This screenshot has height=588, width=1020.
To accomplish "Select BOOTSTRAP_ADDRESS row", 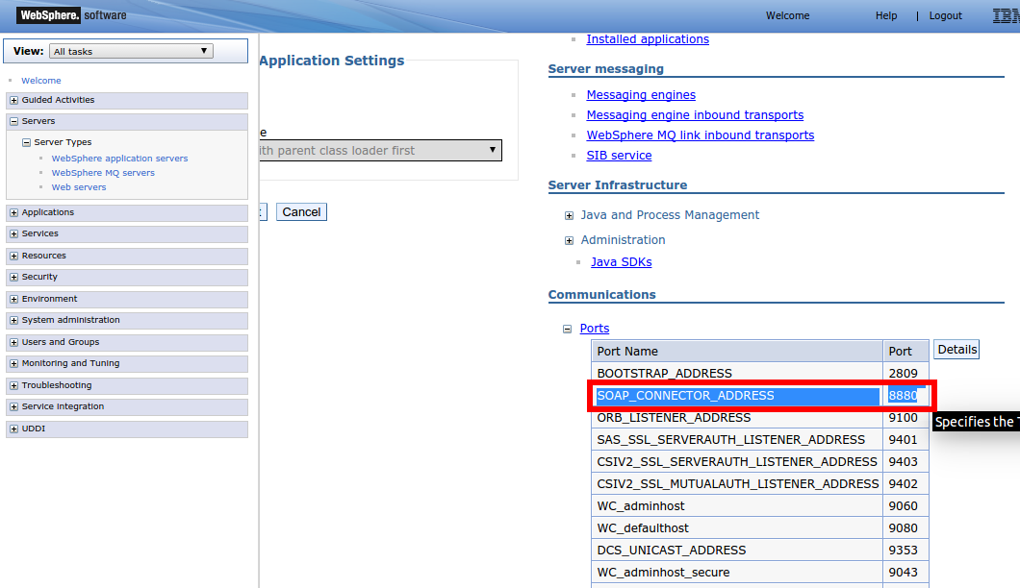I will click(x=760, y=373).
